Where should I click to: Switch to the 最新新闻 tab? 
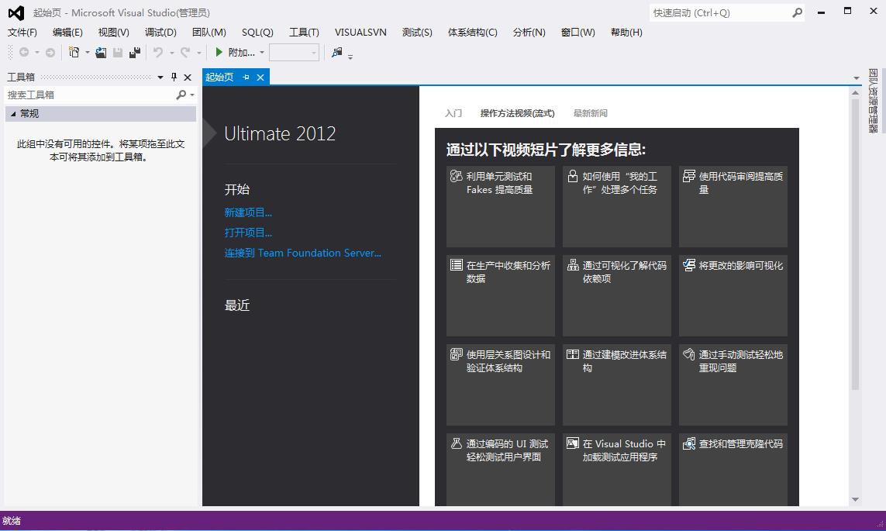coord(590,113)
